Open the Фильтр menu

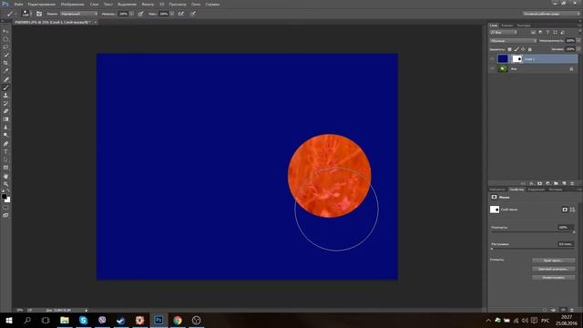tap(148, 4)
